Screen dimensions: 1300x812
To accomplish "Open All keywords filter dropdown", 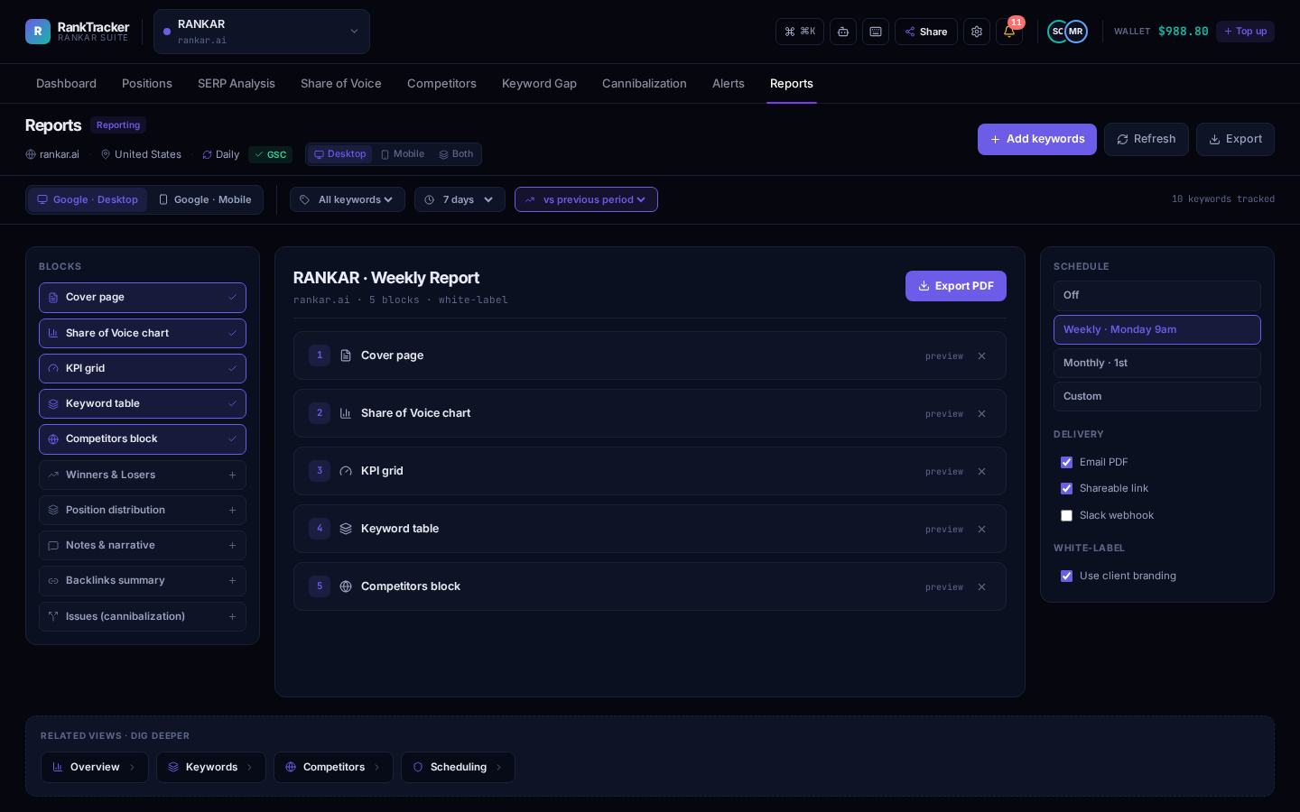I will coord(347,199).
